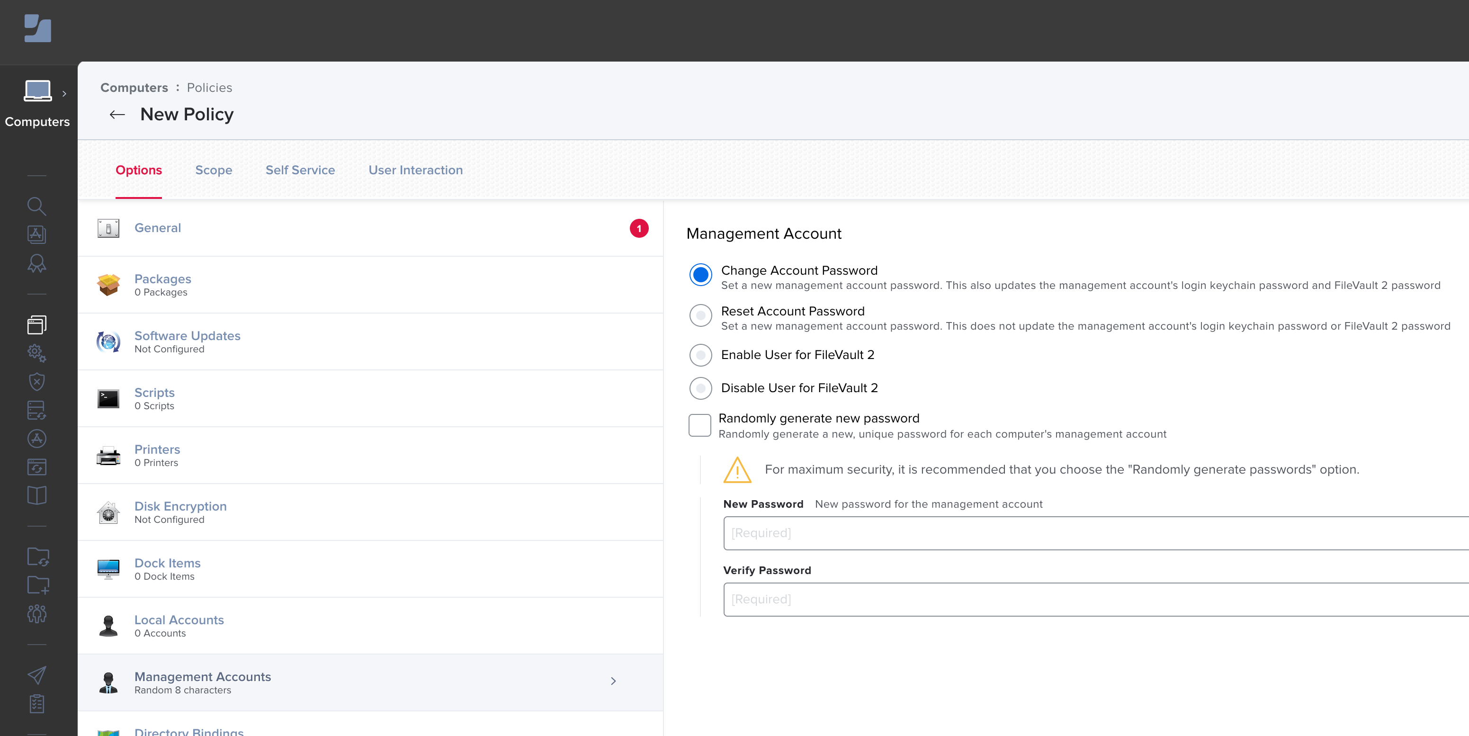Switch to the User Interaction tab
Screen dimensions: 1469x736
coord(416,170)
